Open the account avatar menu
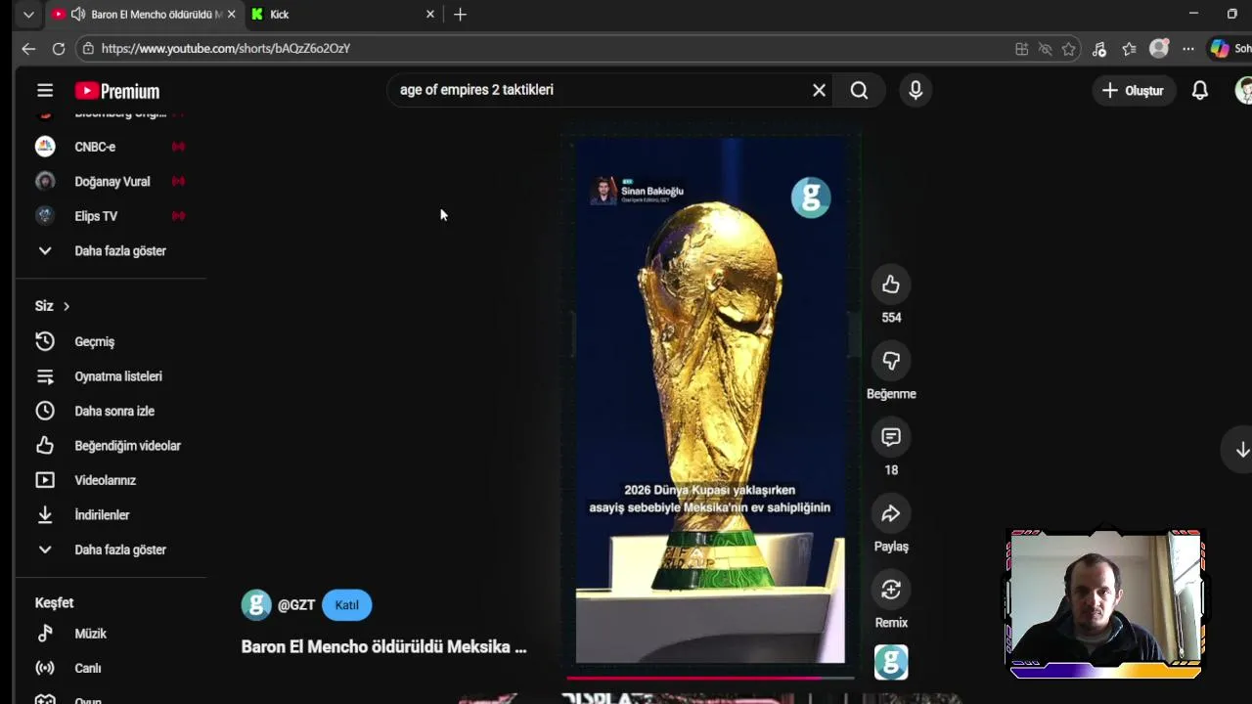This screenshot has height=704, width=1252. 1243,91
